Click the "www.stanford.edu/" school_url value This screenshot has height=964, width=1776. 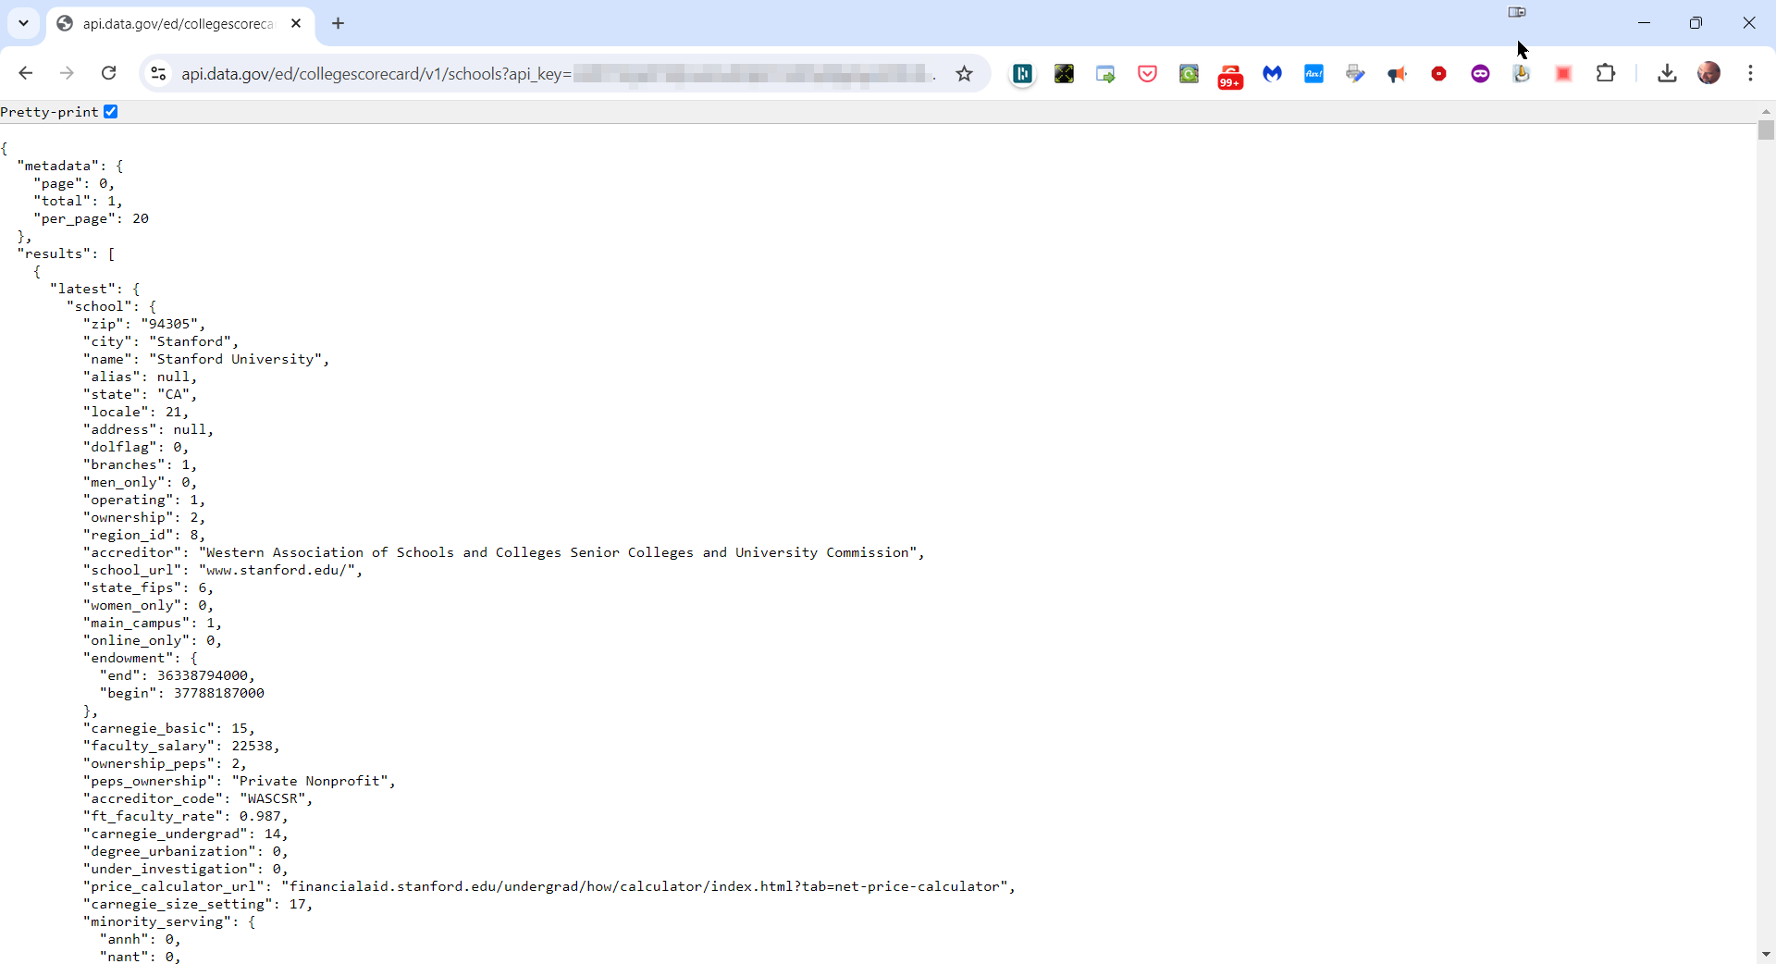[x=277, y=570]
